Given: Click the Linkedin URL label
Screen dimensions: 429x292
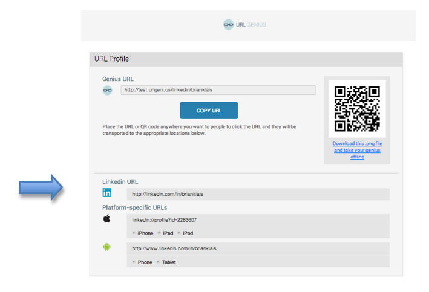Looking at the screenshot, I should coord(120,181).
